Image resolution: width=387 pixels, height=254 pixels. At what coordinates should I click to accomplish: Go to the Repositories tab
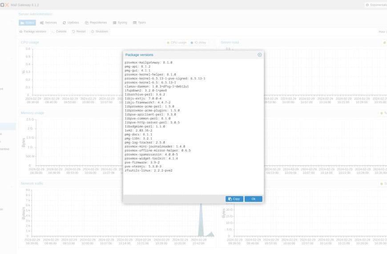click(96, 23)
